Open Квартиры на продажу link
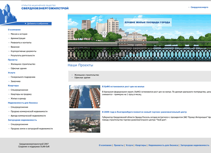Screen dimensions: 211x153 [x=21, y=94]
